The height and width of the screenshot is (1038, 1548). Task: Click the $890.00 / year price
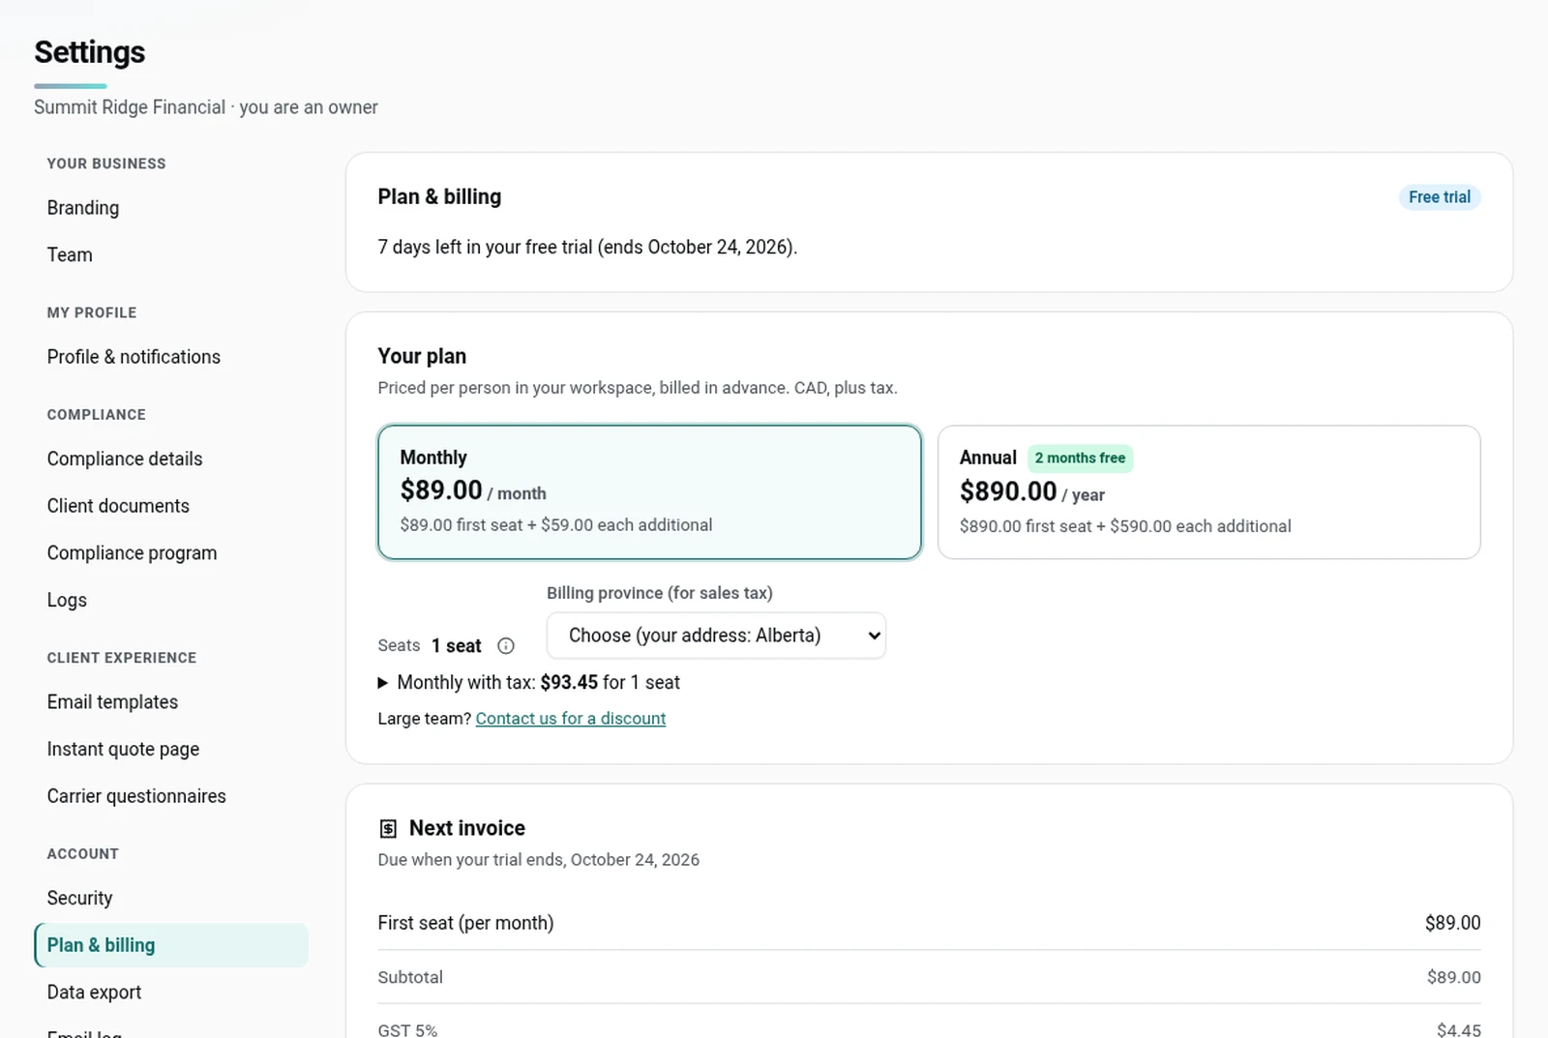[1031, 492]
